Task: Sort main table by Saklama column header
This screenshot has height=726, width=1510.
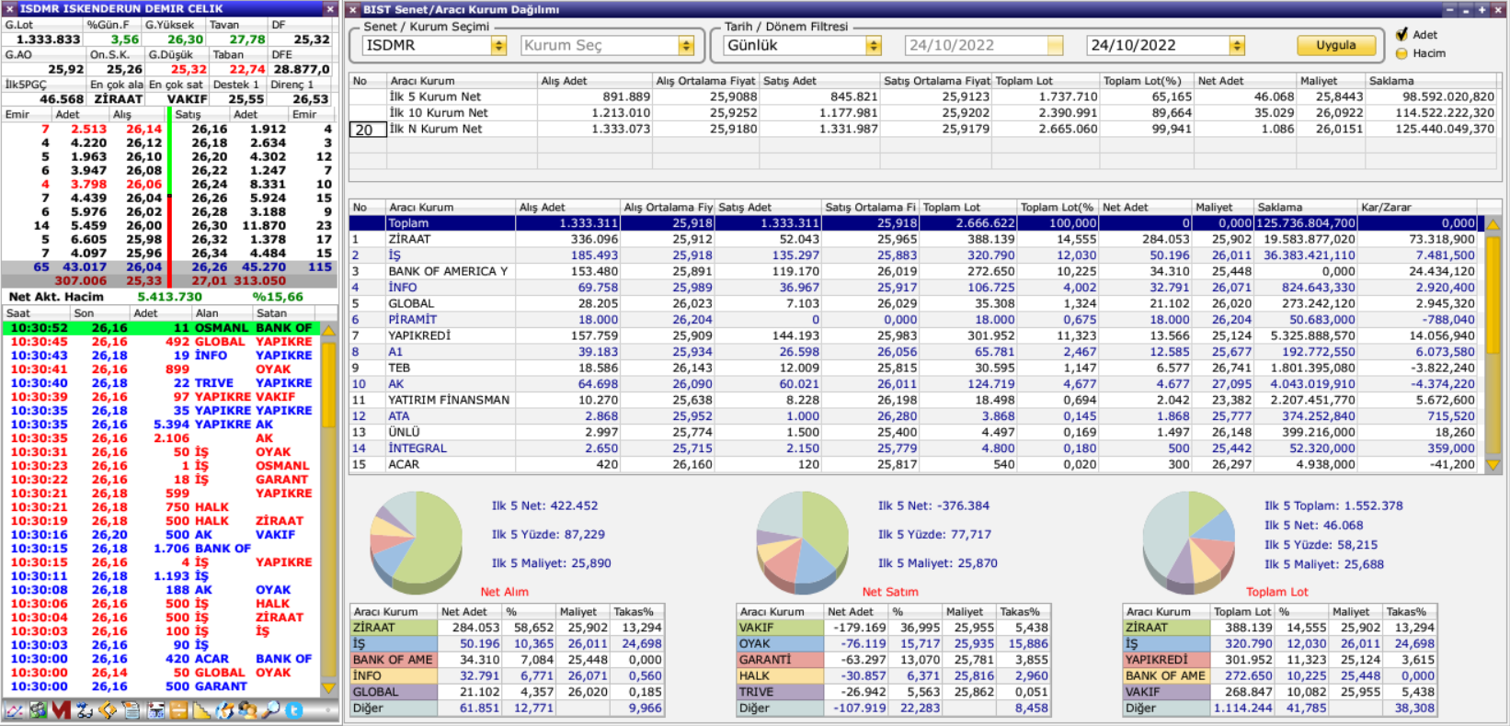Action: pos(1305,207)
